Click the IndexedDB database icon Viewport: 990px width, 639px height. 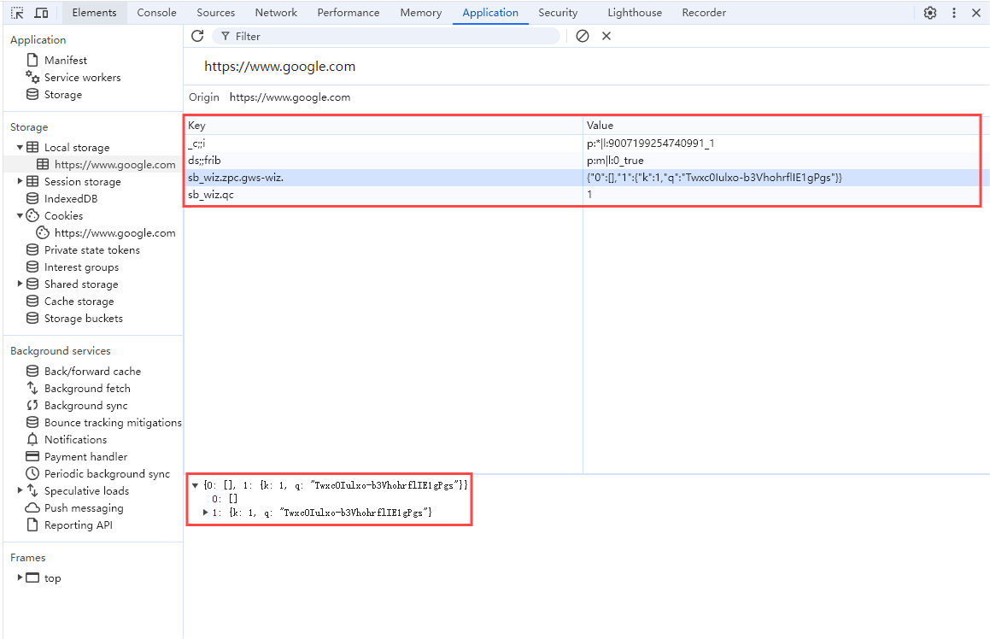[x=32, y=198]
